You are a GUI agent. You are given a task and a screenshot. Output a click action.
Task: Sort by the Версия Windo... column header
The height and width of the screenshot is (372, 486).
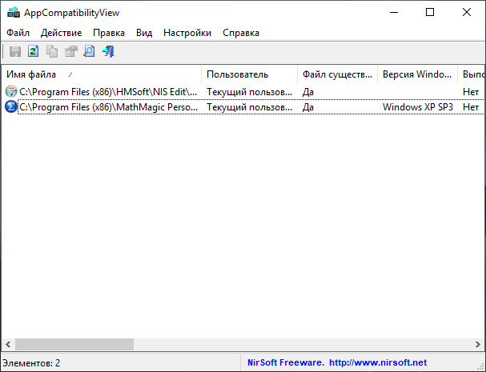417,74
